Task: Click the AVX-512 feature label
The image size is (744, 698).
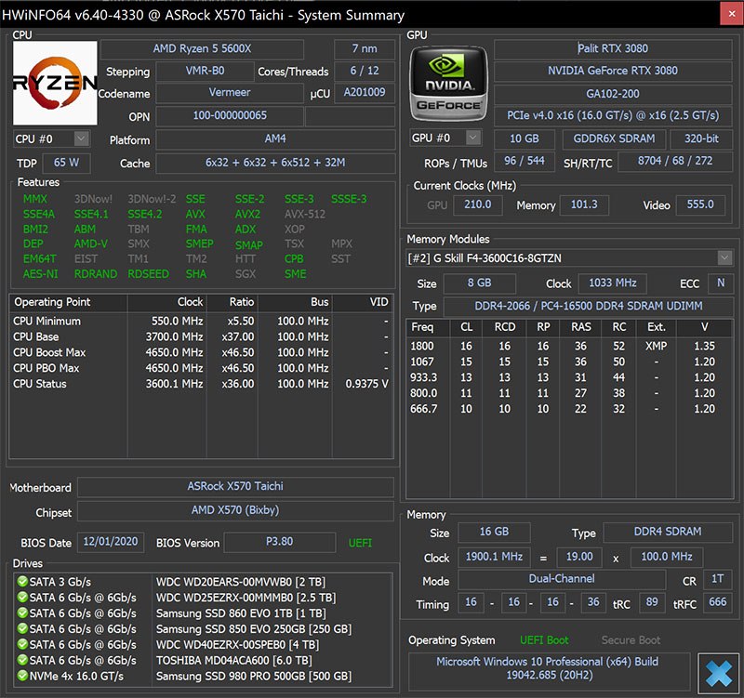Action: 305,215
